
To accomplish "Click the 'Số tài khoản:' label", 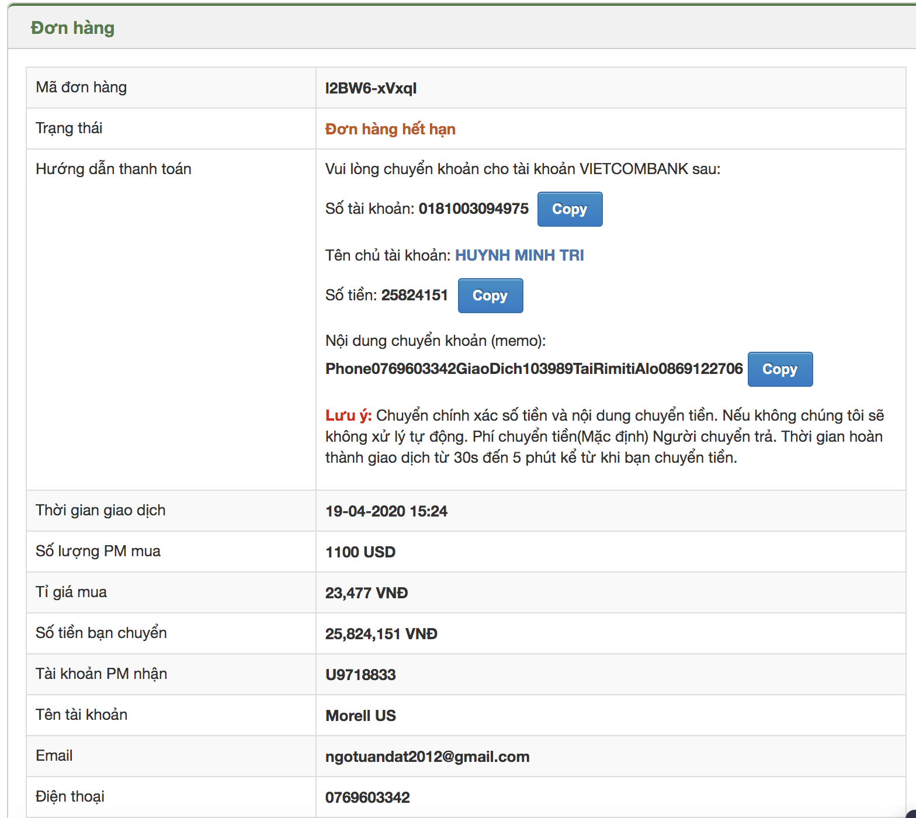I will (x=370, y=209).
